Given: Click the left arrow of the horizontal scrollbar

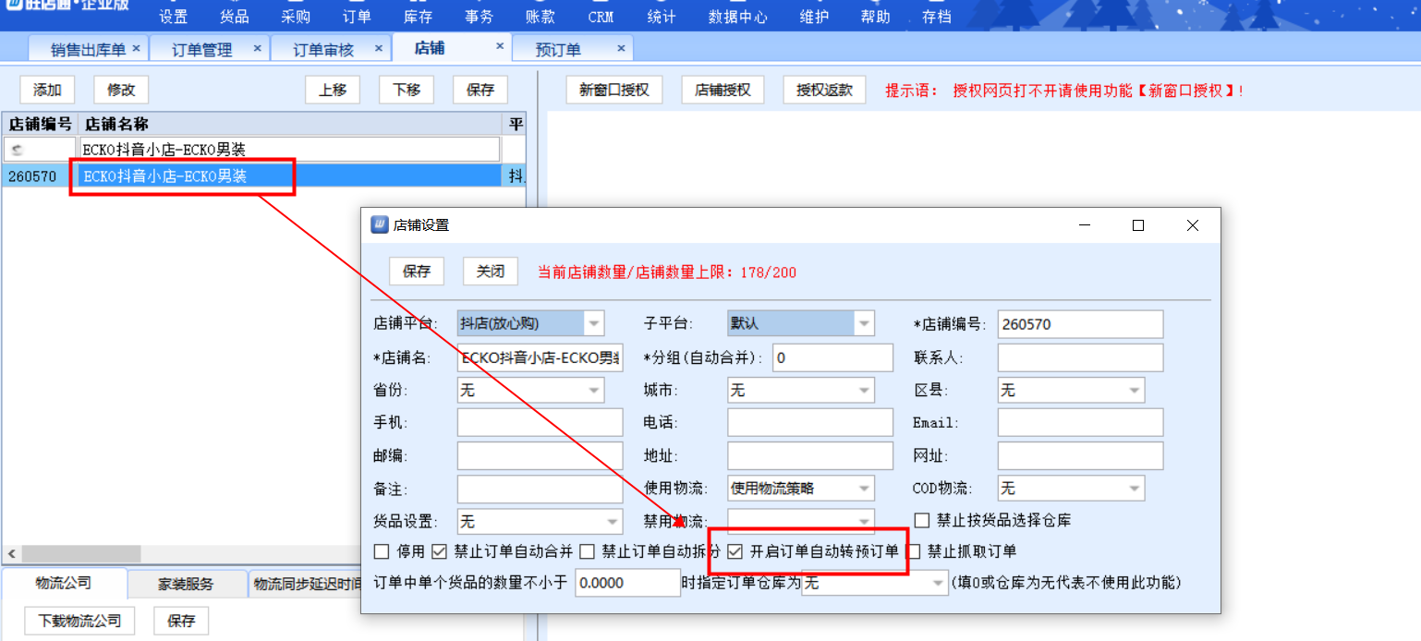Looking at the screenshot, I should (10, 553).
